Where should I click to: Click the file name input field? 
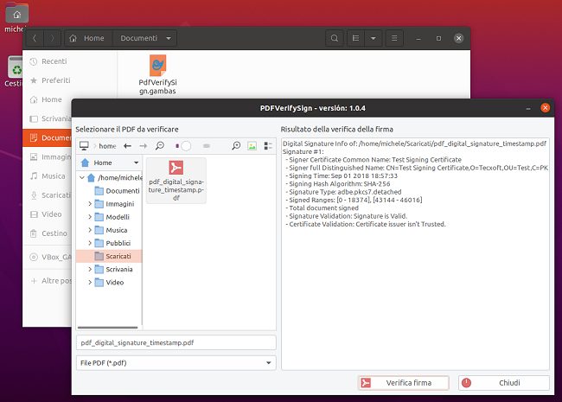[x=176, y=343]
